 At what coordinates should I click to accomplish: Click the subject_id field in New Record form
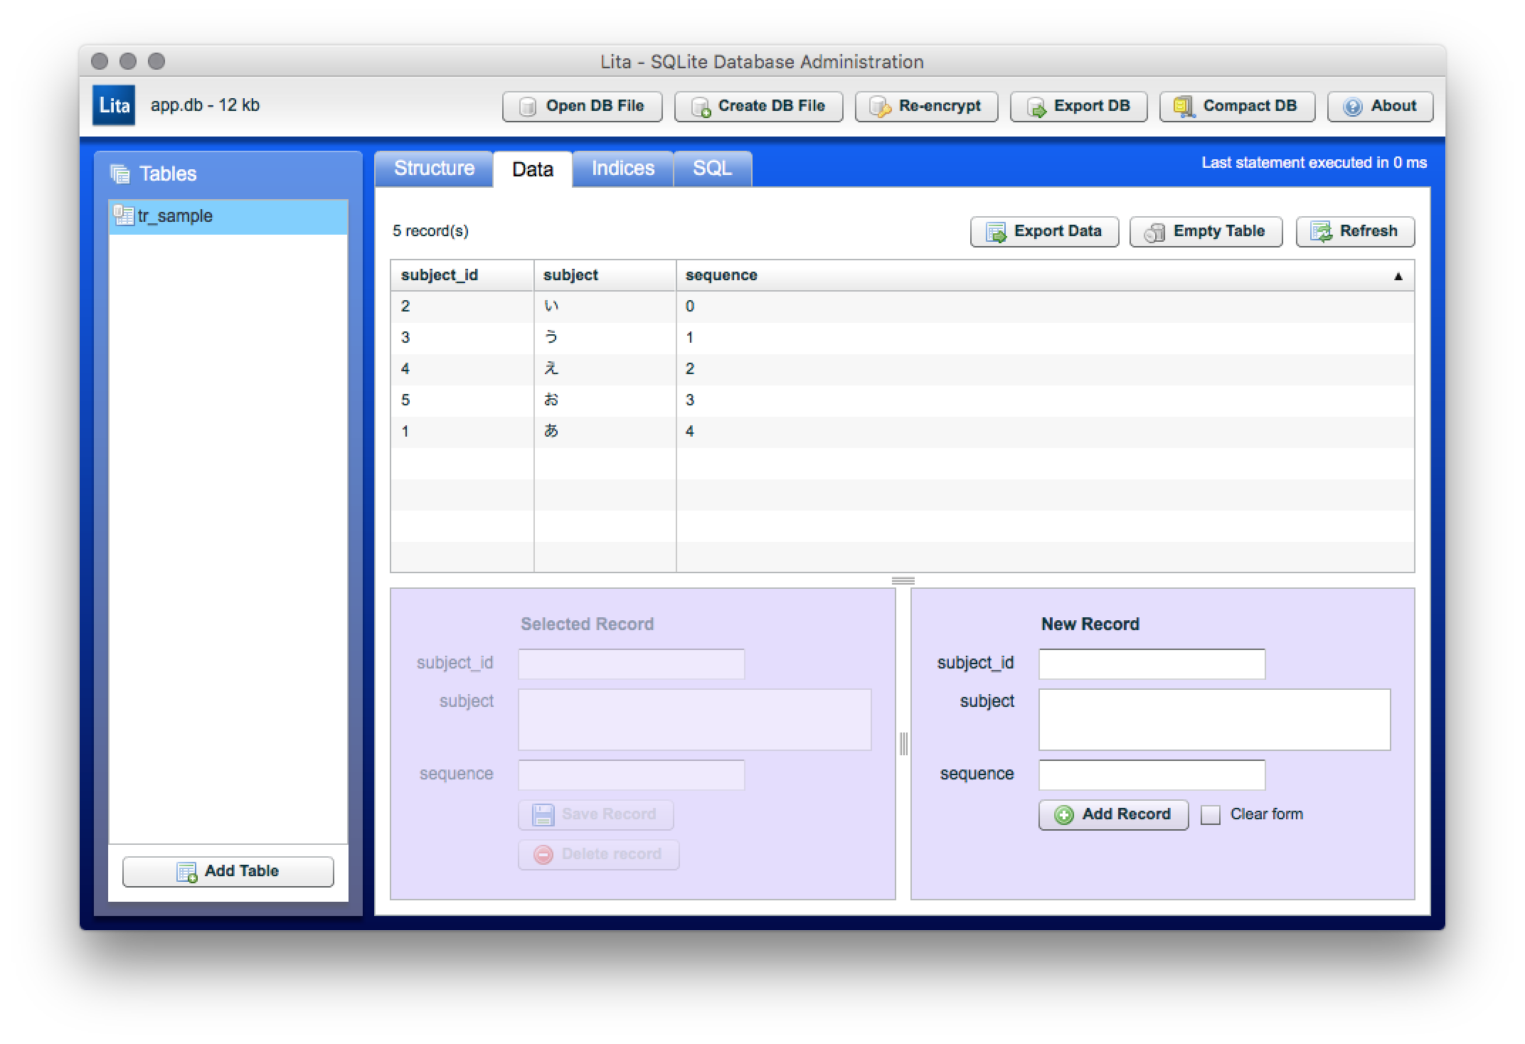[x=1151, y=663]
